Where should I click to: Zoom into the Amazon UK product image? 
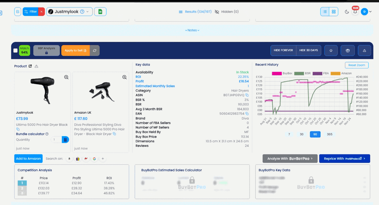point(124,77)
